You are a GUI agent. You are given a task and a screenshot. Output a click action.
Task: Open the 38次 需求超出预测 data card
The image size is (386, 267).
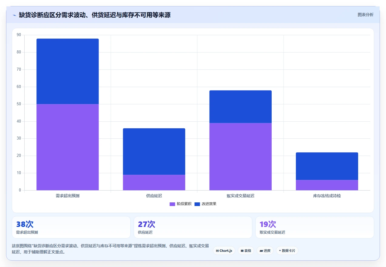pyautogui.click(x=71, y=227)
